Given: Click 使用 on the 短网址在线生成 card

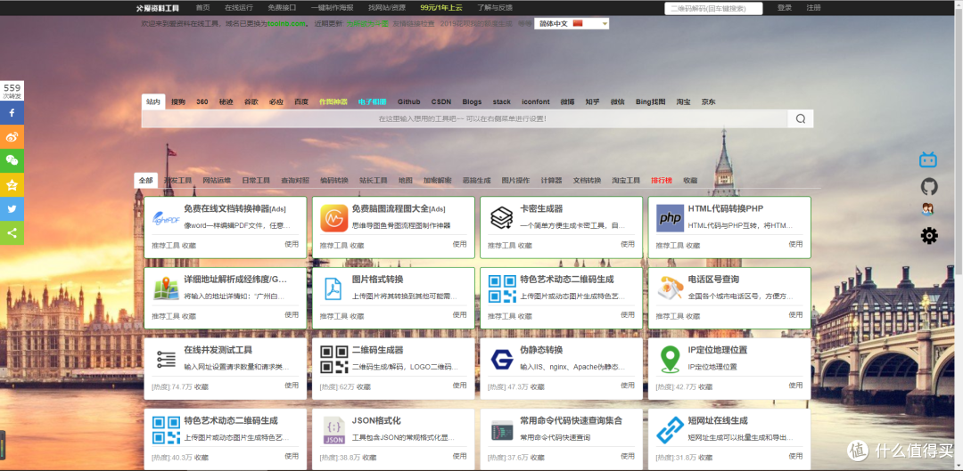Looking at the screenshot, I should [x=795, y=456].
